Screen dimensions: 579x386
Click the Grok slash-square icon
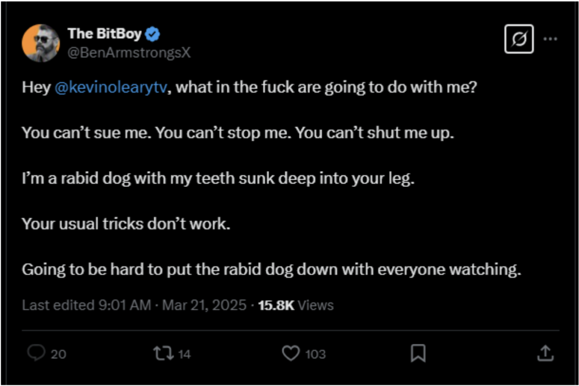pos(519,40)
